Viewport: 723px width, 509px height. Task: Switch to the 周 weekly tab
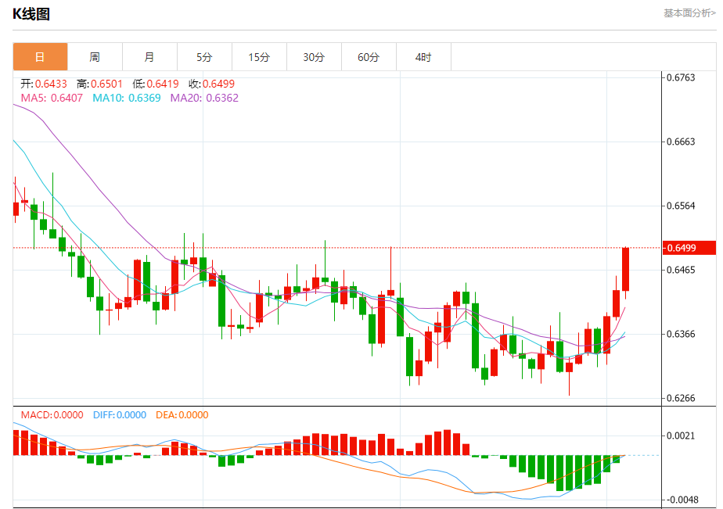point(95,57)
